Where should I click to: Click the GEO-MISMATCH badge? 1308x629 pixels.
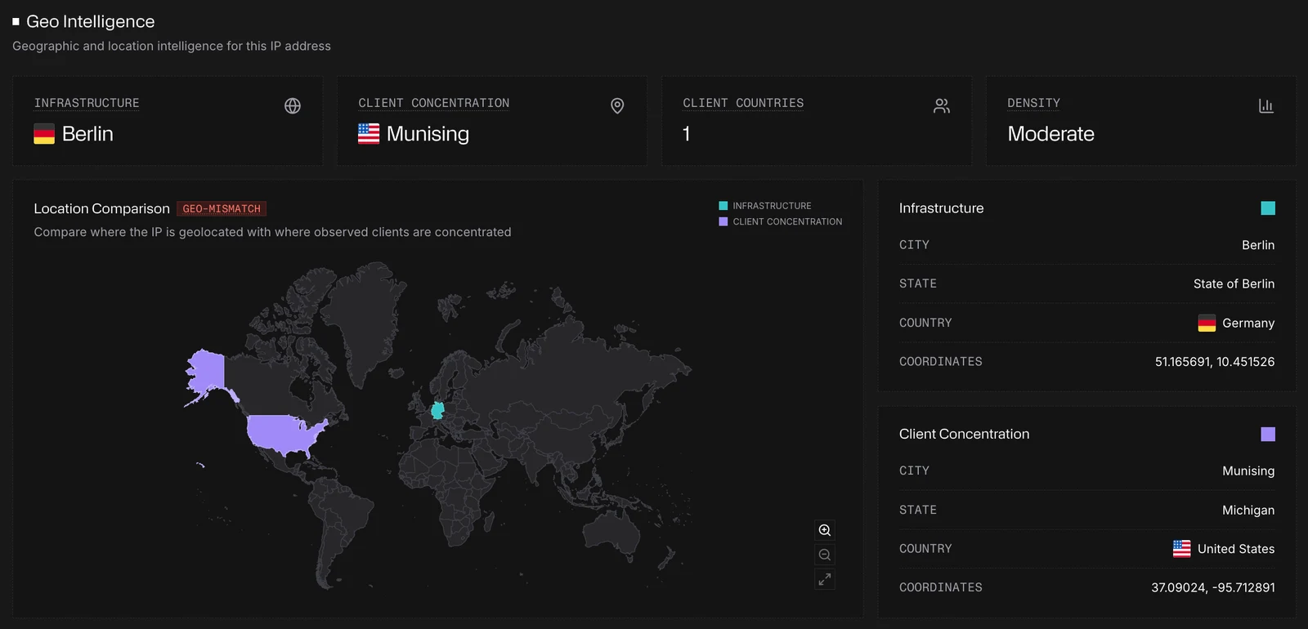coord(222,209)
